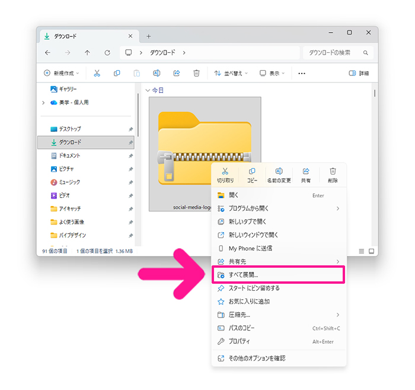Open the 共有先 submenu

(x=279, y=262)
